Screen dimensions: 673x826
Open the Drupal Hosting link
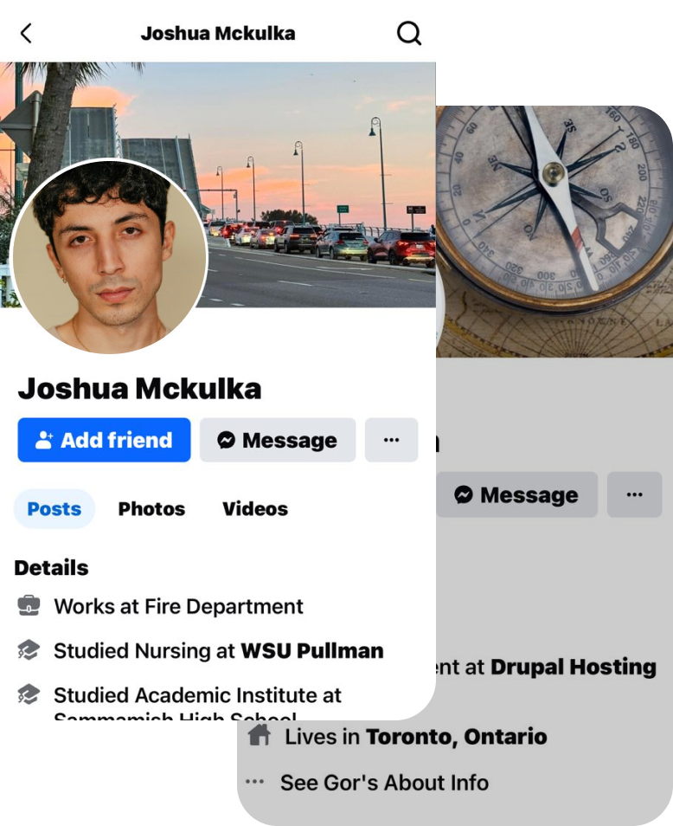click(x=573, y=667)
